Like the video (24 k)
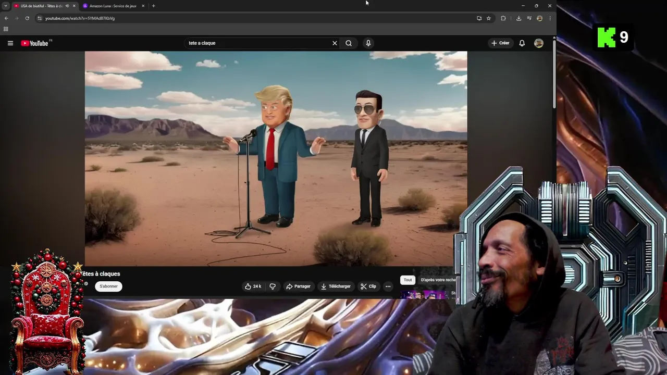This screenshot has height=375, width=667. click(x=253, y=286)
